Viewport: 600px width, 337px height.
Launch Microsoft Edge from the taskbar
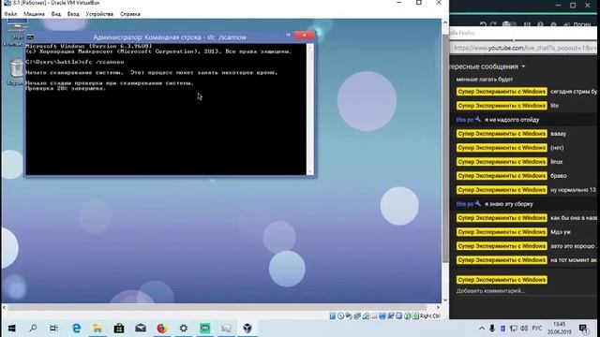tap(76, 329)
